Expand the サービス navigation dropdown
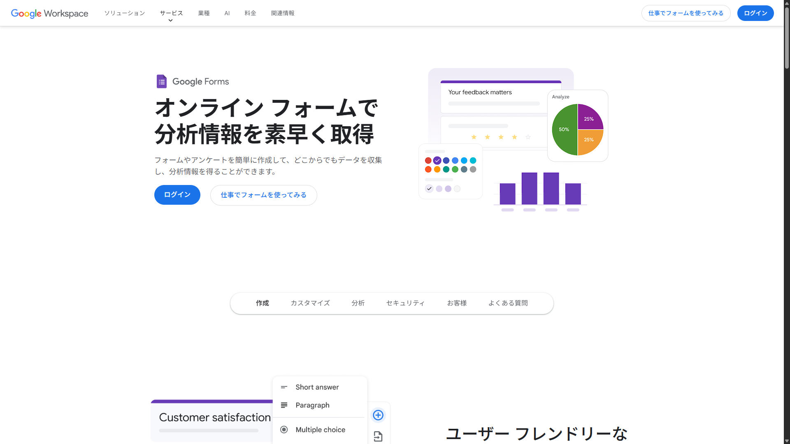The image size is (790, 444). 171,13
